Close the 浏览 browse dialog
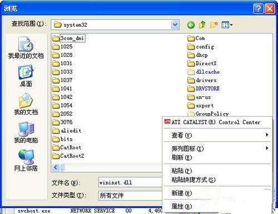Screen dimensions: 278x214 [270, 8]
